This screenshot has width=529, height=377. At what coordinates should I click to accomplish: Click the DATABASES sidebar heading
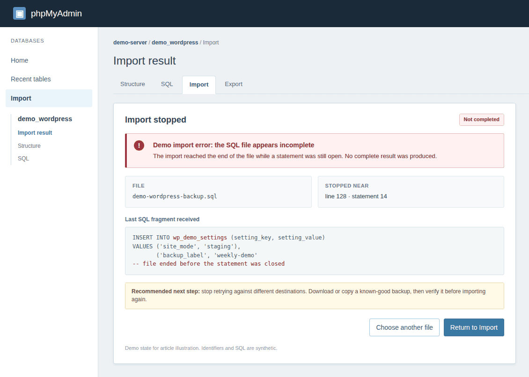(x=27, y=41)
